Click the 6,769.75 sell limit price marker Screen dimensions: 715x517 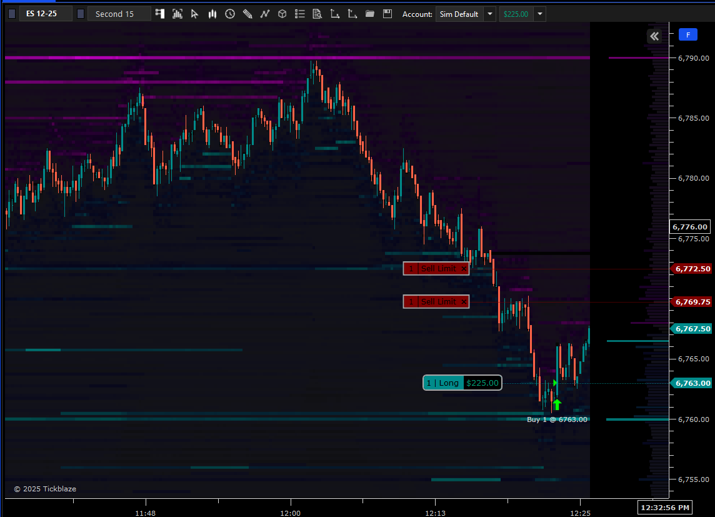692,302
